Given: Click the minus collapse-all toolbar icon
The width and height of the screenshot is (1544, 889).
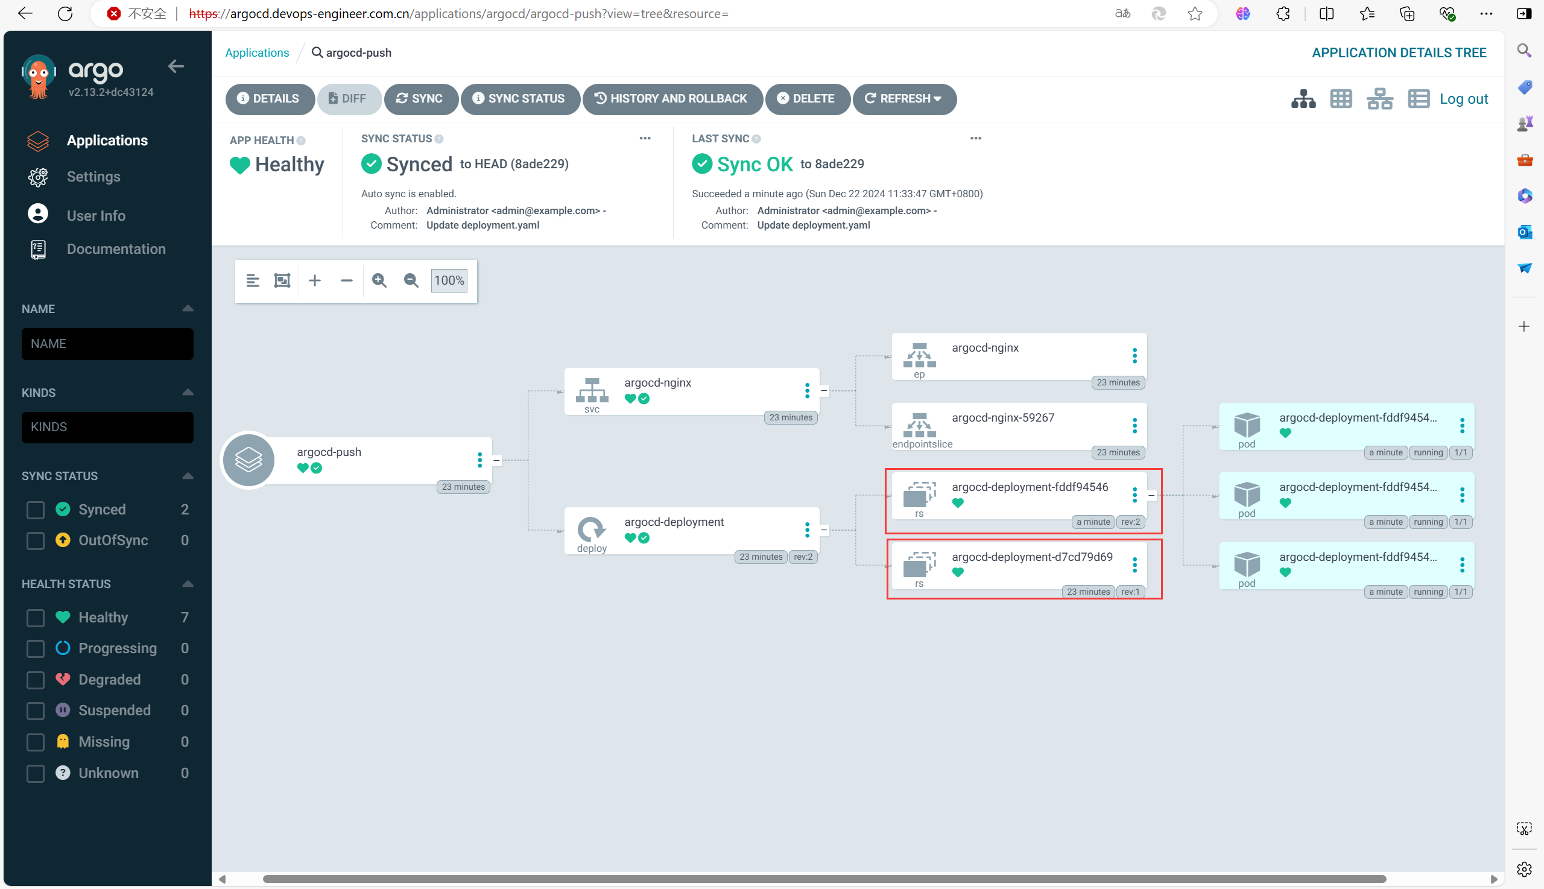Looking at the screenshot, I should coord(346,281).
